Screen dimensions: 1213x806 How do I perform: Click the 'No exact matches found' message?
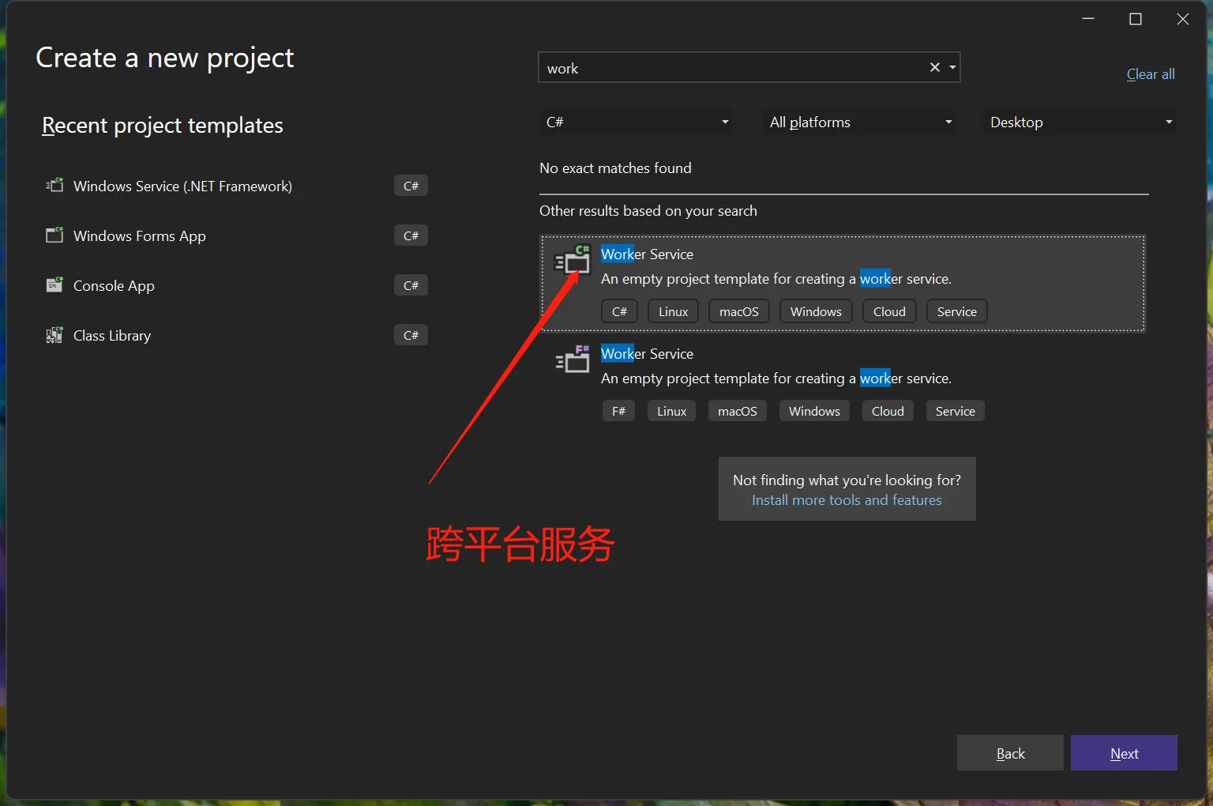(x=615, y=168)
